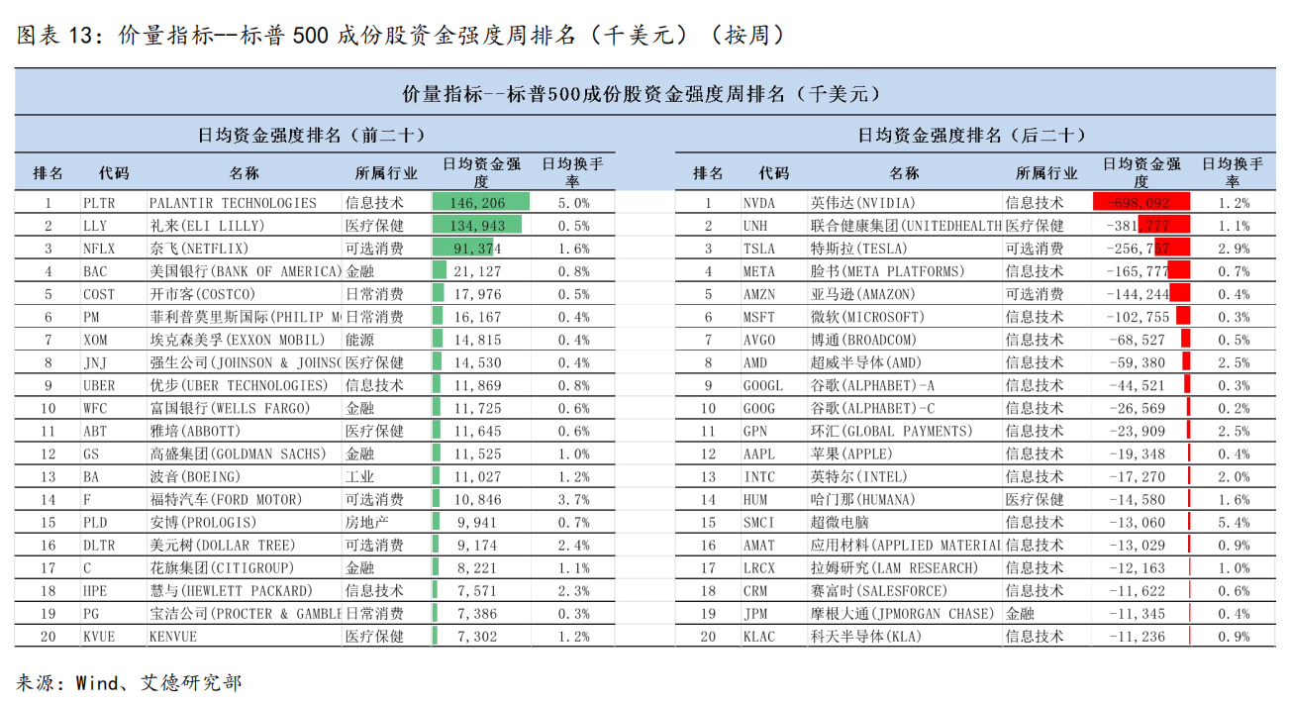The image size is (1289, 705).
Task: Click the source note "来源：Wind、艾德研究部"
Action: click(x=129, y=682)
